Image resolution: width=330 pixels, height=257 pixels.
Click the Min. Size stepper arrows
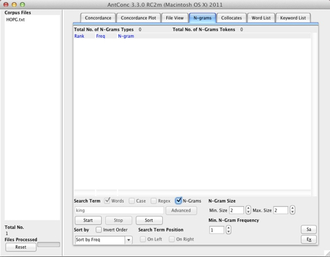click(248, 210)
